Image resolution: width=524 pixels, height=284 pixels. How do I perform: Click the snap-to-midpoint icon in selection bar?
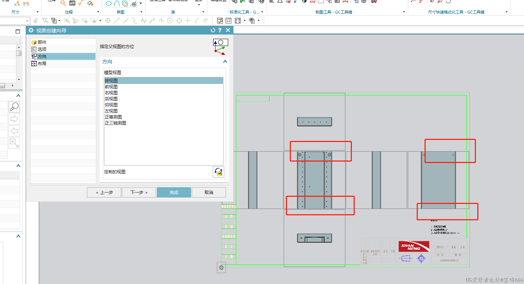[x=126, y=21]
